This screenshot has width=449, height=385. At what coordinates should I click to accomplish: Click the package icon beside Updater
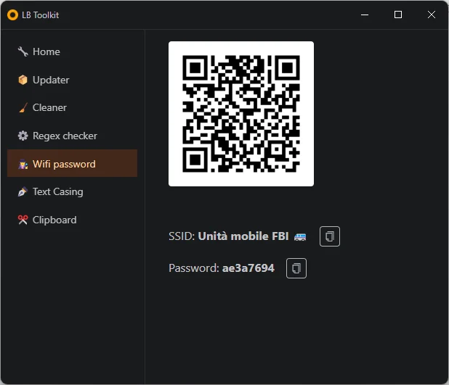pos(23,80)
